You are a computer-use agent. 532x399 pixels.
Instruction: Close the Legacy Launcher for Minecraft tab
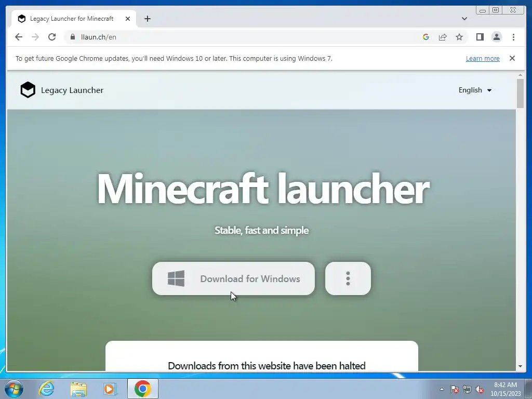coord(128,19)
